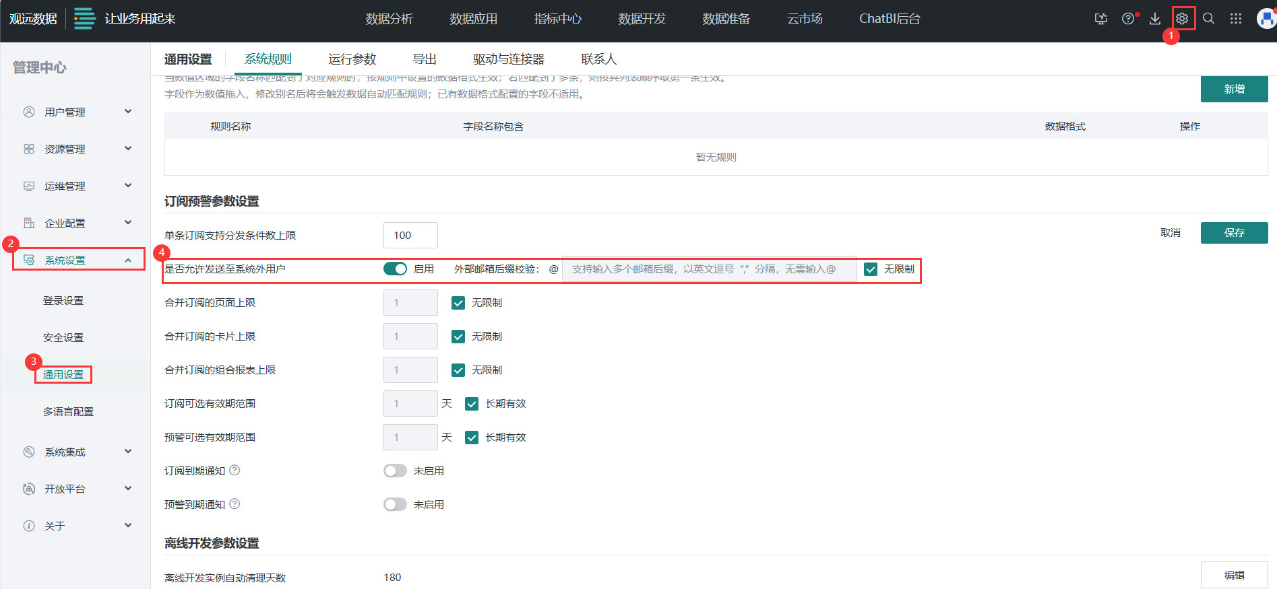Enable the 订阅到期通知 toggle
The width and height of the screenshot is (1277, 589).
pyautogui.click(x=395, y=471)
